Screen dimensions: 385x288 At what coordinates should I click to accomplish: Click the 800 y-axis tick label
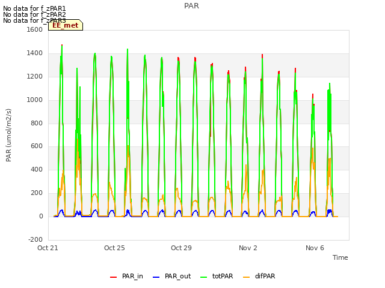[x=37, y=123]
